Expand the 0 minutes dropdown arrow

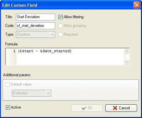coord(48,93)
